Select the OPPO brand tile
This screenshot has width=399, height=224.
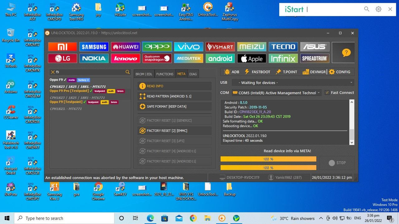(157, 47)
